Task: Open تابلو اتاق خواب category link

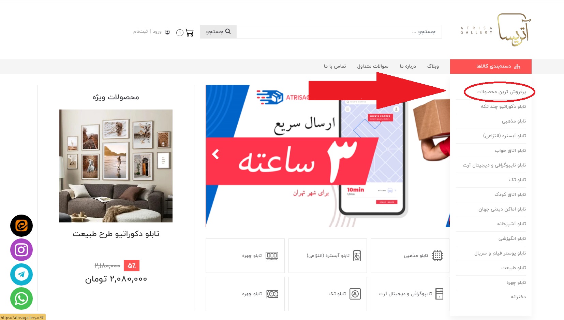Action: pos(510,150)
